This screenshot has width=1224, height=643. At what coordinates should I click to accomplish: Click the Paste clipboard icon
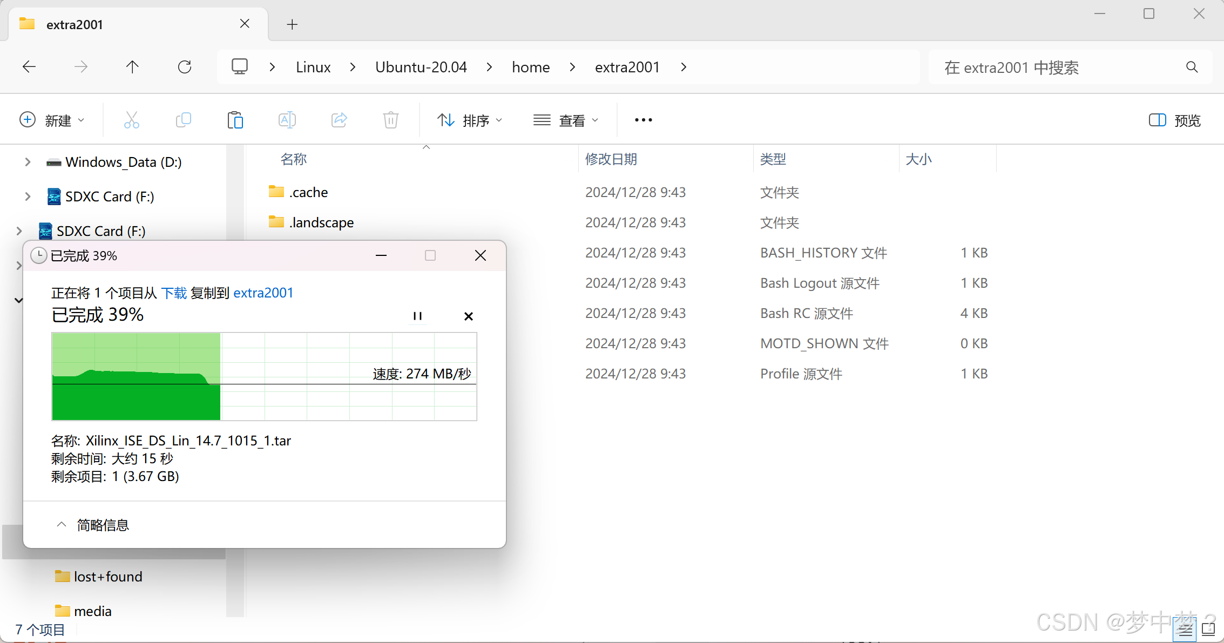click(x=235, y=120)
